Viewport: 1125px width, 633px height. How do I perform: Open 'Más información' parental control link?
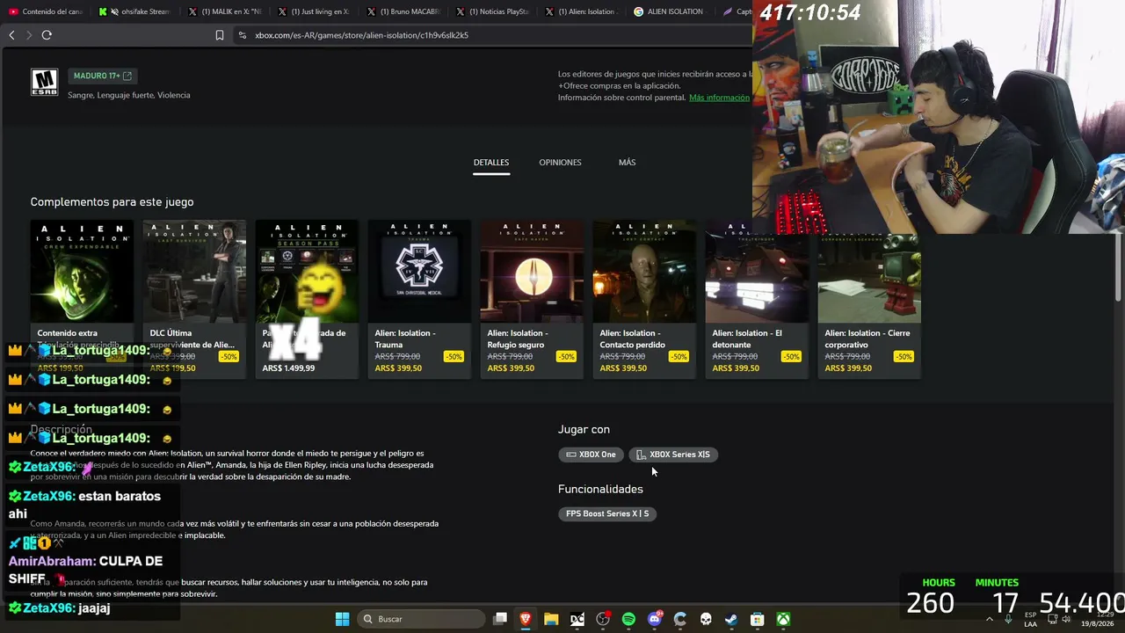click(719, 98)
